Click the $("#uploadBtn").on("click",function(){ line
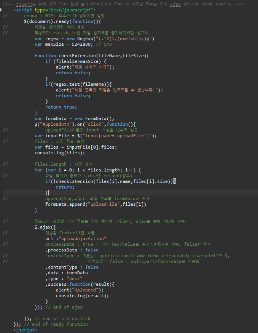 point(85,125)
